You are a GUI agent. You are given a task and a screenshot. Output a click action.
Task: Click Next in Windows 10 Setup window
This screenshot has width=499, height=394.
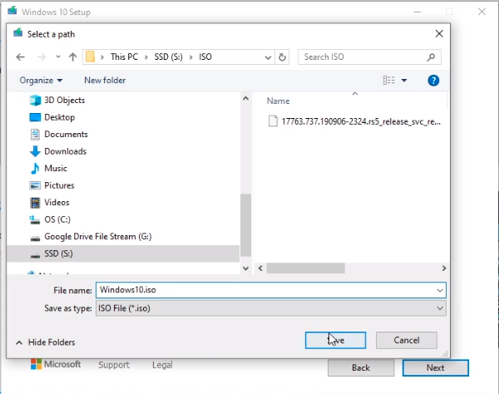tap(435, 368)
